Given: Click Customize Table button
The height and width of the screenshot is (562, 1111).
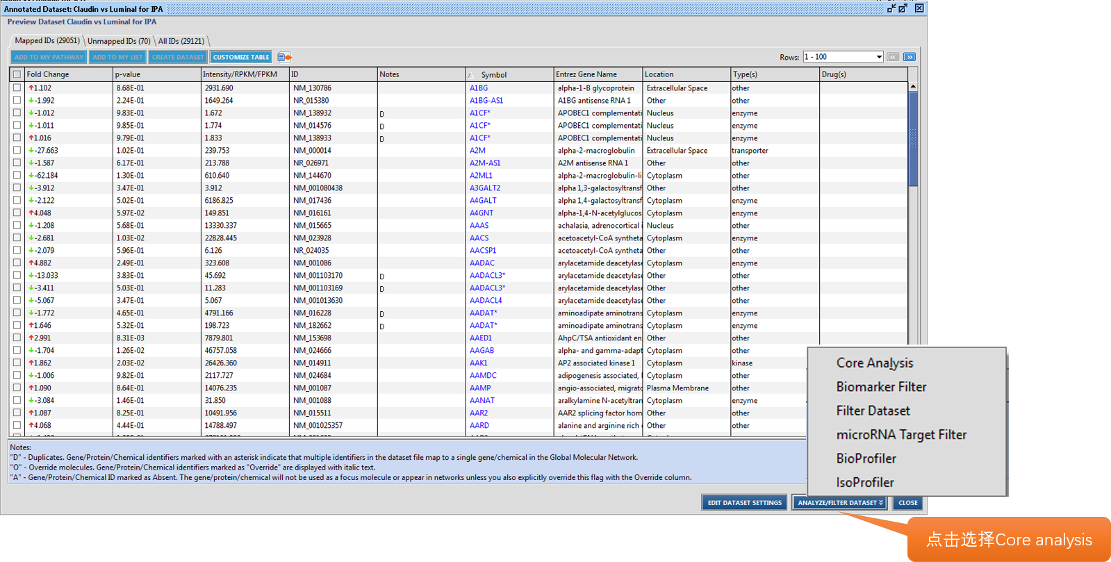Looking at the screenshot, I should click(241, 57).
